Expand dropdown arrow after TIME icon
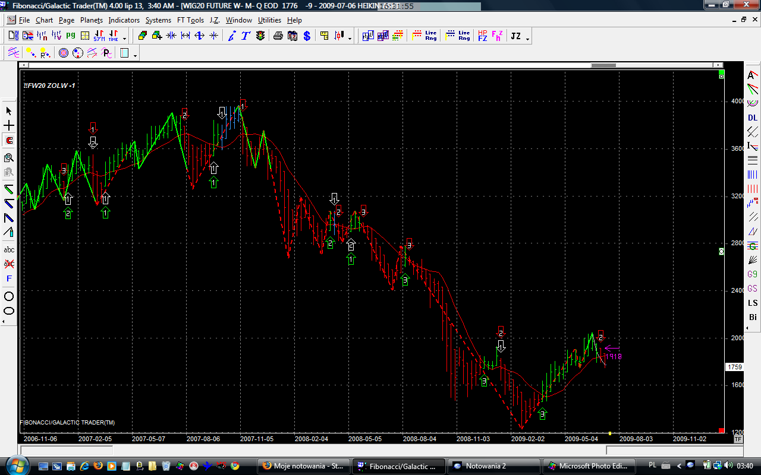 124,39
